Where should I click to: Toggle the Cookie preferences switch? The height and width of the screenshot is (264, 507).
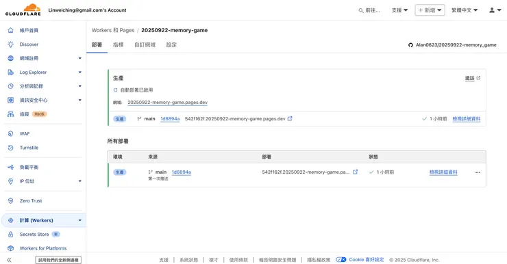(x=341, y=259)
